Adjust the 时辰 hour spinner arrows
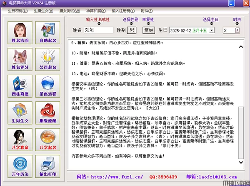 tap(237, 30)
